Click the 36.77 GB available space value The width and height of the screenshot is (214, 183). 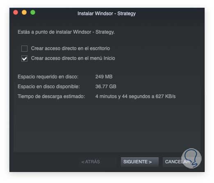(x=106, y=87)
